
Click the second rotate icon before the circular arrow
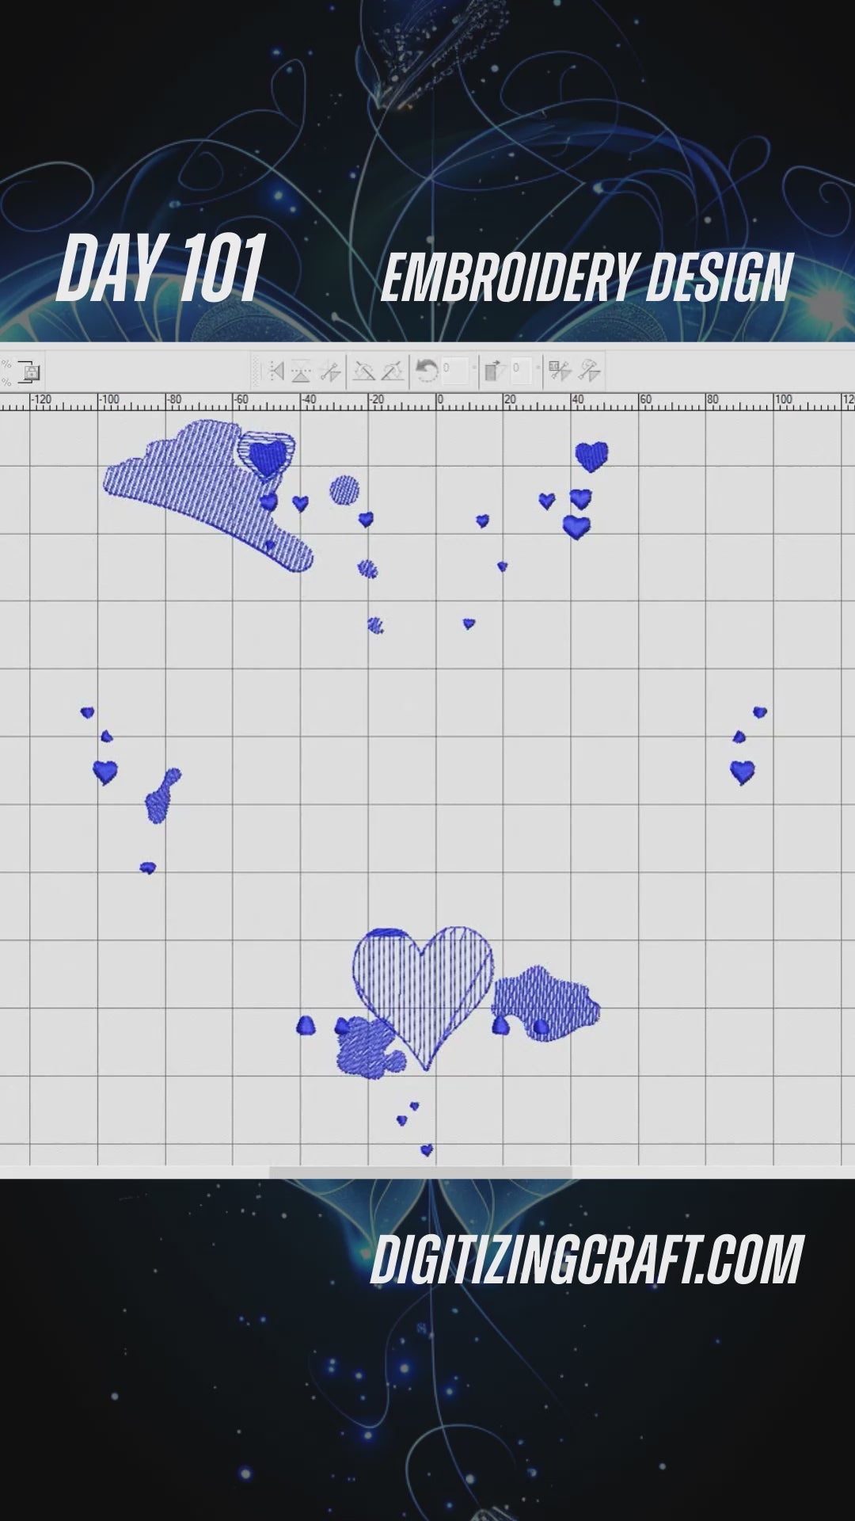(392, 371)
